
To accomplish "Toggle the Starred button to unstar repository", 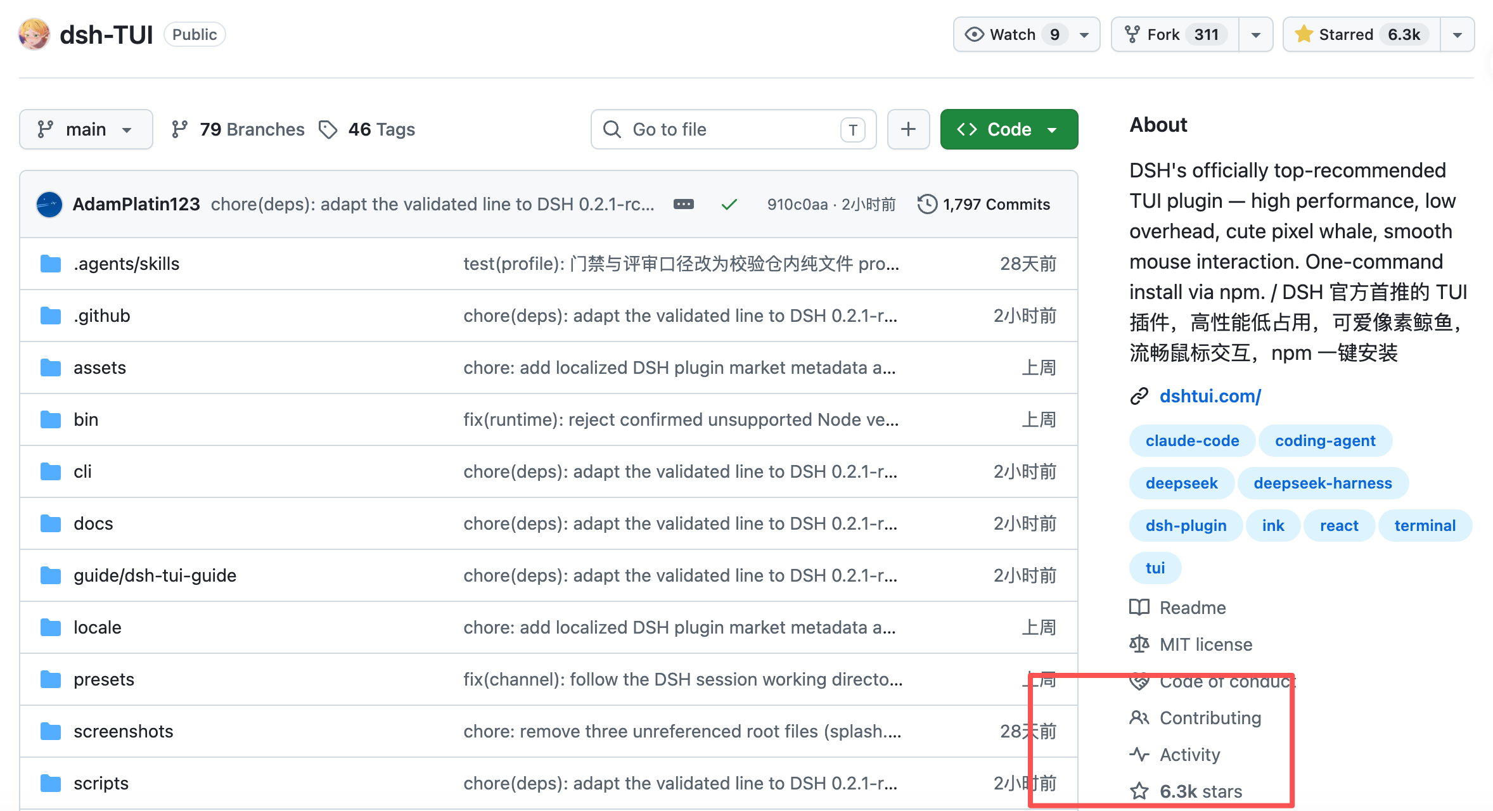I will (1361, 34).
